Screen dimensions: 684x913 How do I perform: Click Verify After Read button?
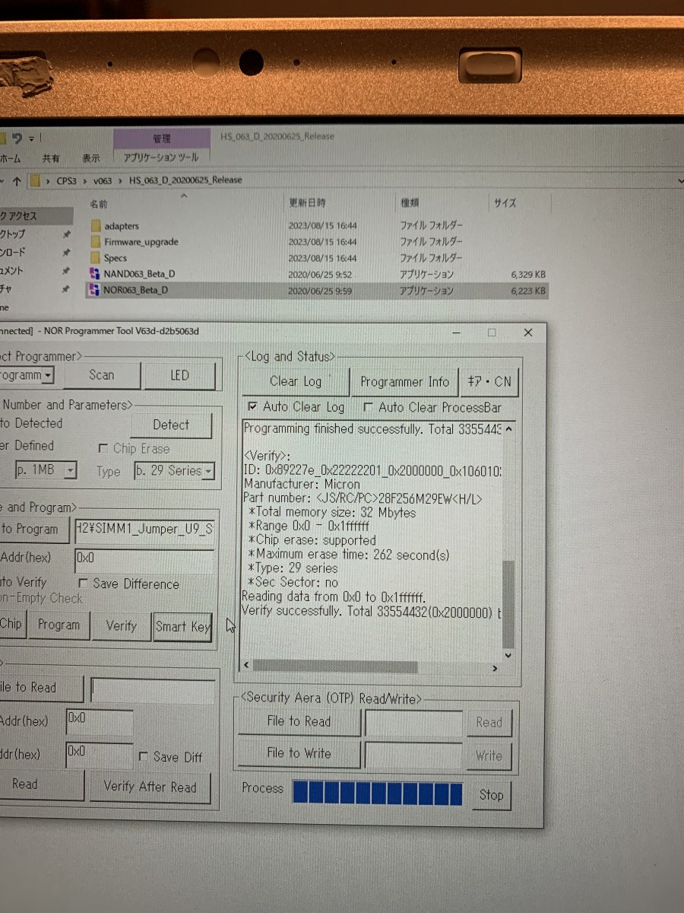point(150,787)
